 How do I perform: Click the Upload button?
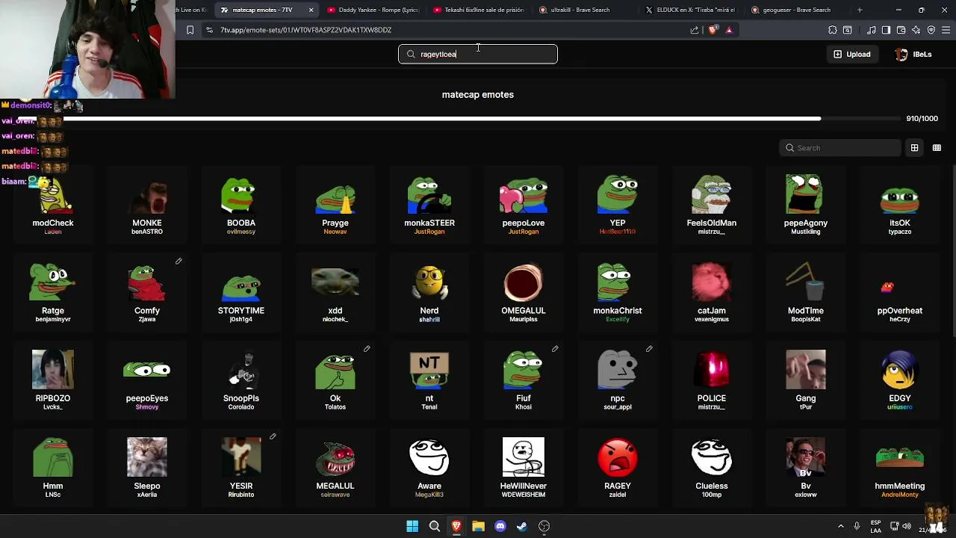852,54
